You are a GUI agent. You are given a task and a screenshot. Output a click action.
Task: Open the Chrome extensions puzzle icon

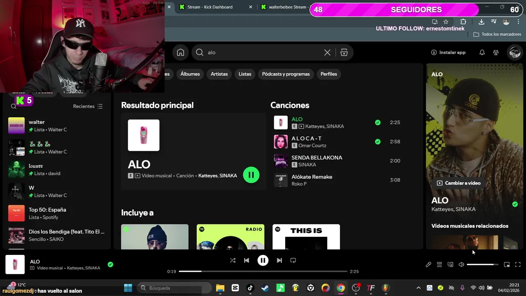pos(463,22)
